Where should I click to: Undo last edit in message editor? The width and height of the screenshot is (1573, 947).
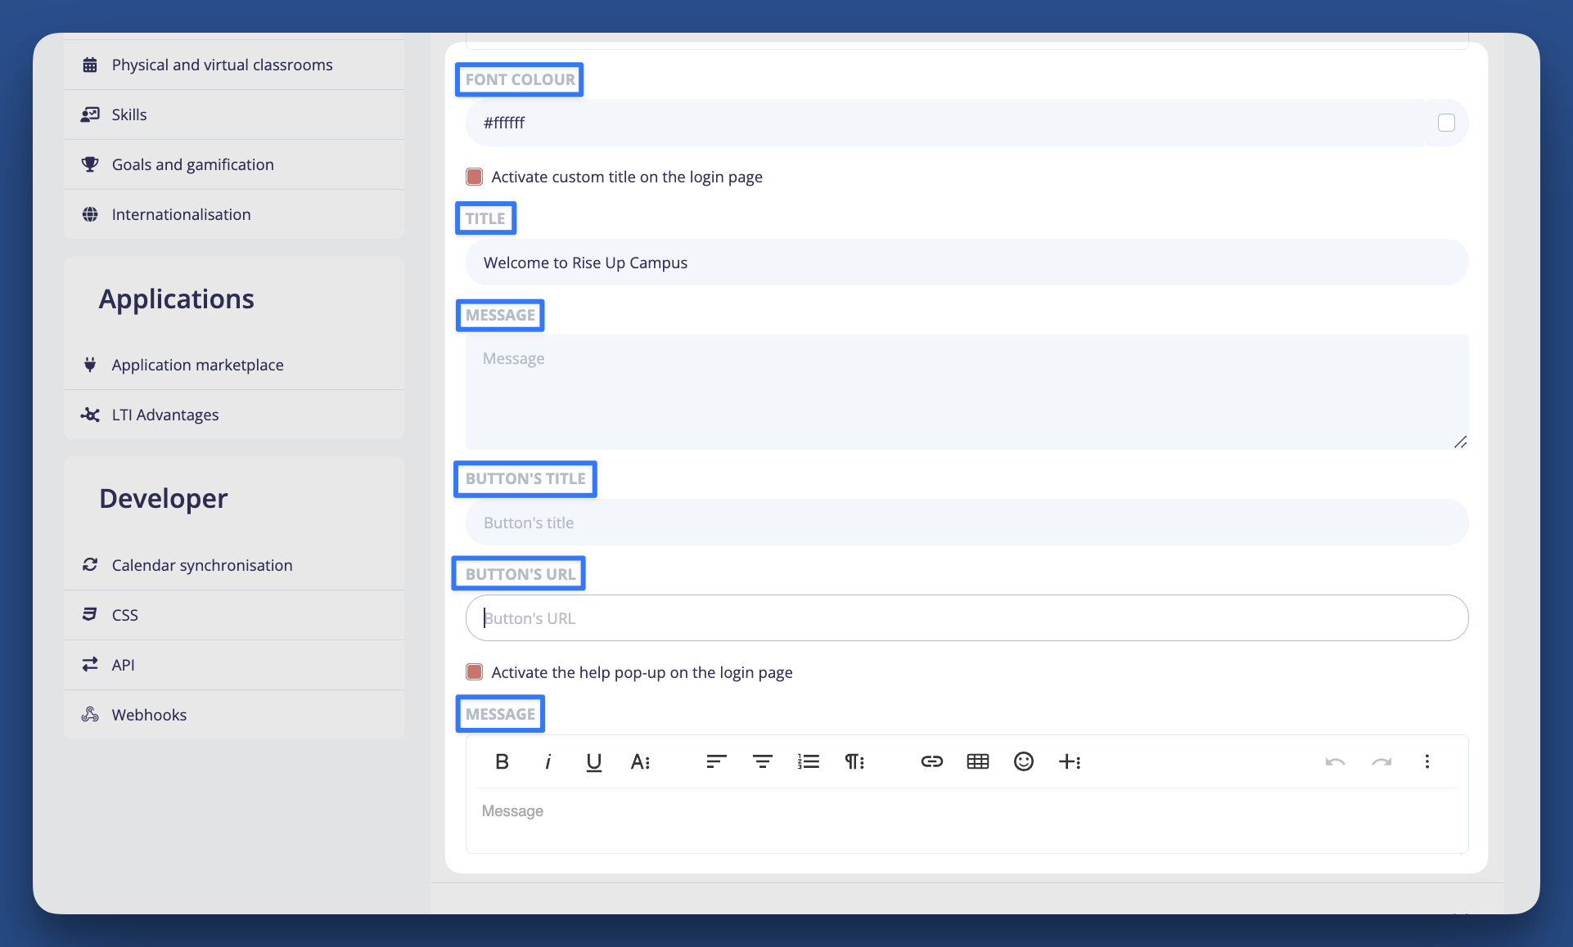[x=1335, y=761]
